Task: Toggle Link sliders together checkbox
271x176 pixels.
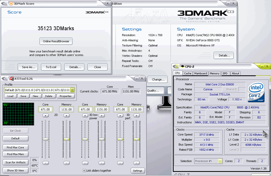Action: [84, 171]
